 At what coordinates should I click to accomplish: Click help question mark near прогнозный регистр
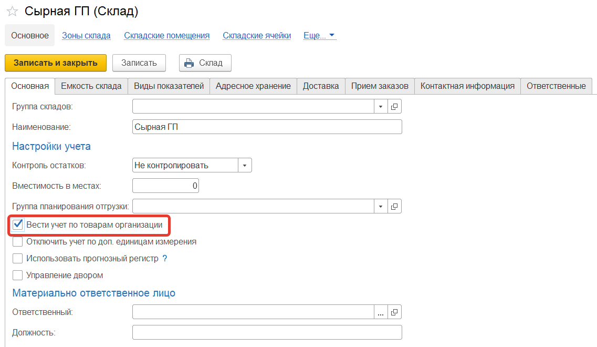165,259
